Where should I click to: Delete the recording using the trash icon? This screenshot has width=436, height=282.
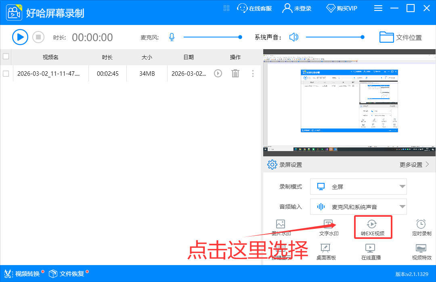click(235, 73)
